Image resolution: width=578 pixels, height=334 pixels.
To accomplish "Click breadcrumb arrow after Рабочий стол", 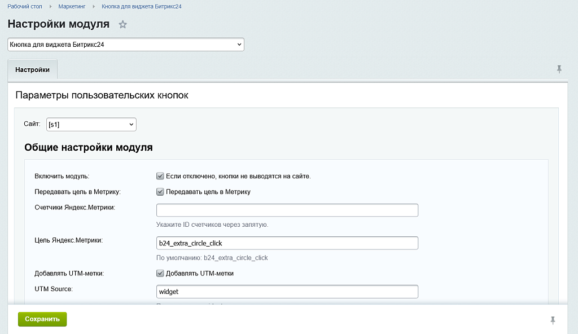I will pos(50,7).
